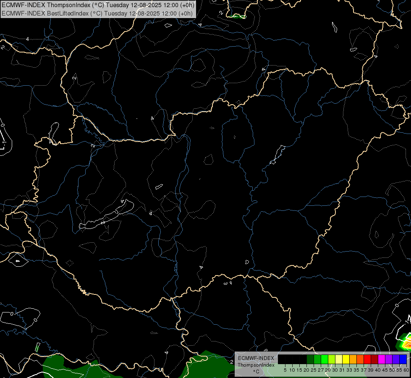
Task: Click the legend tick value "45"
Action: click(x=385, y=370)
